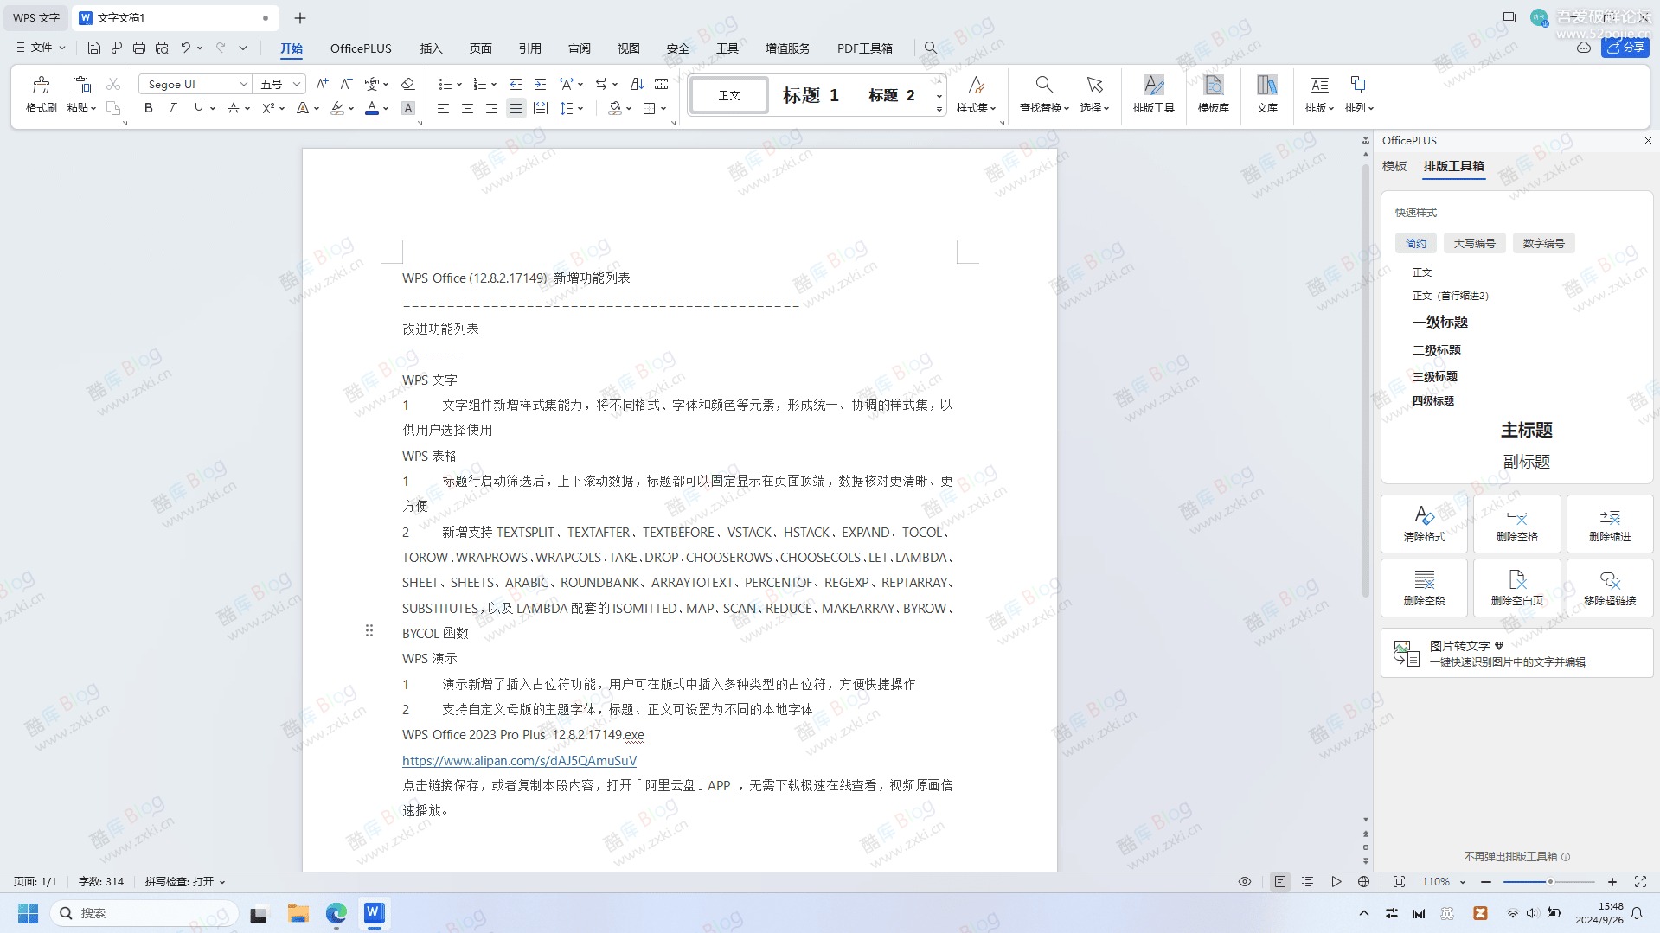Enter full screen via status bar icon
Image resolution: width=1660 pixels, height=933 pixels.
click(x=1640, y=881)
